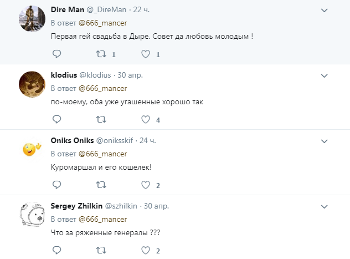Retweet Sergey Zhilkin's tweet
350x259 pixels.
101,250
